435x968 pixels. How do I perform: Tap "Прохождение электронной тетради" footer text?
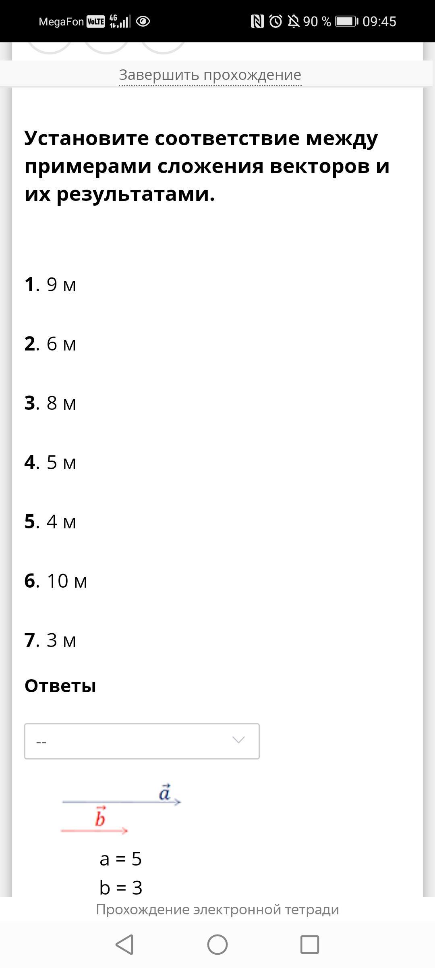coord(217,910)
